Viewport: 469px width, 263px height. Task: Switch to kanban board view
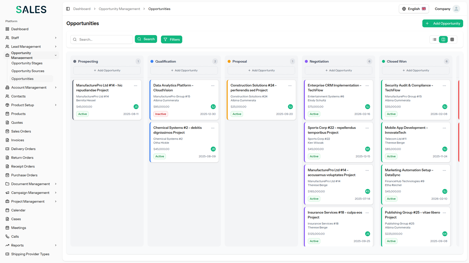[443, 39]
